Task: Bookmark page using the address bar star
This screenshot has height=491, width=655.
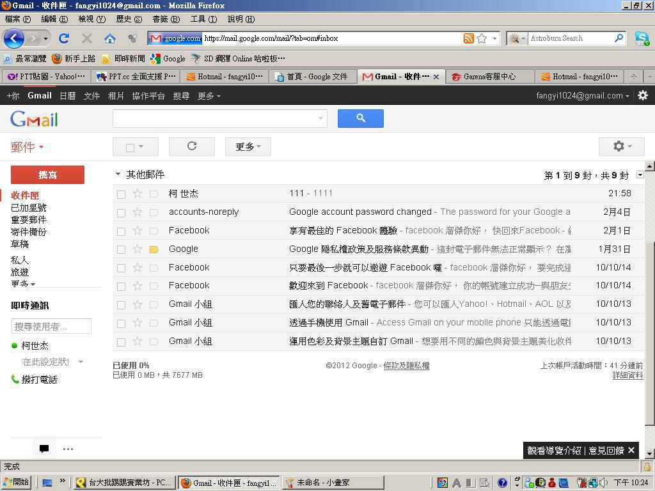Action: (x=482, y=38)
